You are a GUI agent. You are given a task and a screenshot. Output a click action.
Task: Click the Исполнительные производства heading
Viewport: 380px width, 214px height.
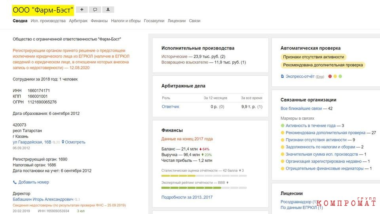click(198, 48)
